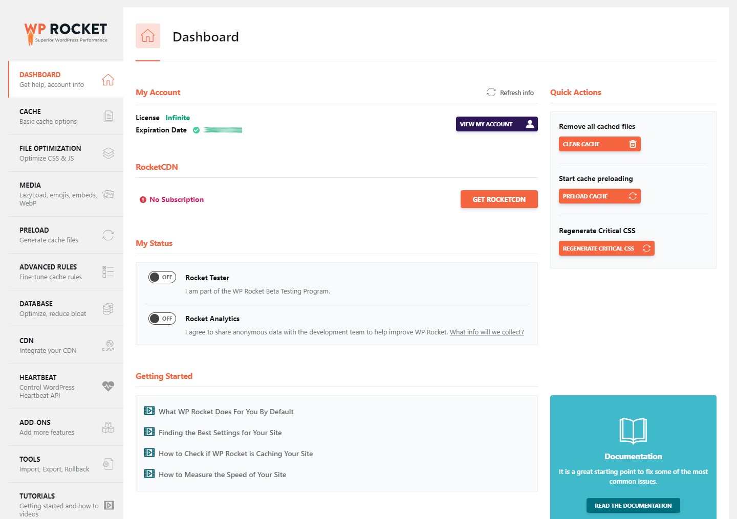Click the Documentation open book icon
The width and height of the screenshot is (737, 519).
click(633, 431)
